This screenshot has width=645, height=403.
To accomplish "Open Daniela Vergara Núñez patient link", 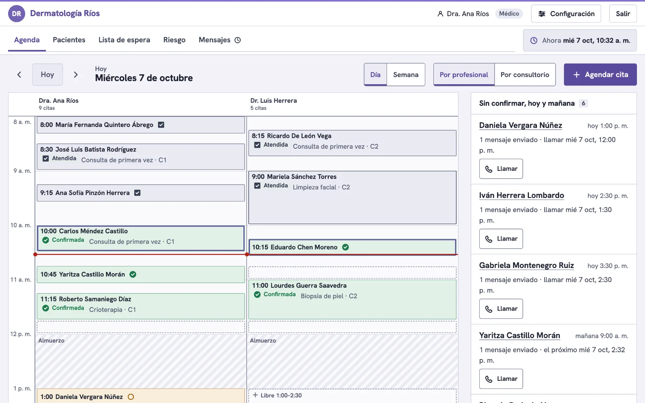I will coord(520,125).
